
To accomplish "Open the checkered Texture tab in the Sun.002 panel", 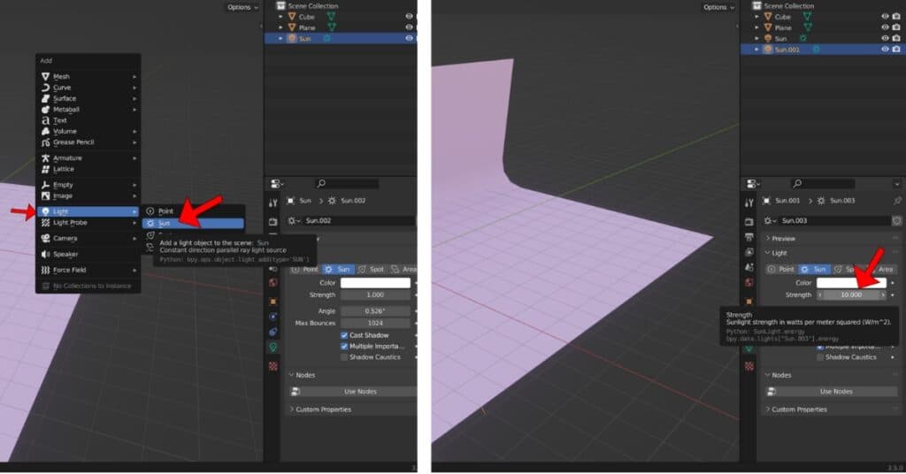I will 273,365.
